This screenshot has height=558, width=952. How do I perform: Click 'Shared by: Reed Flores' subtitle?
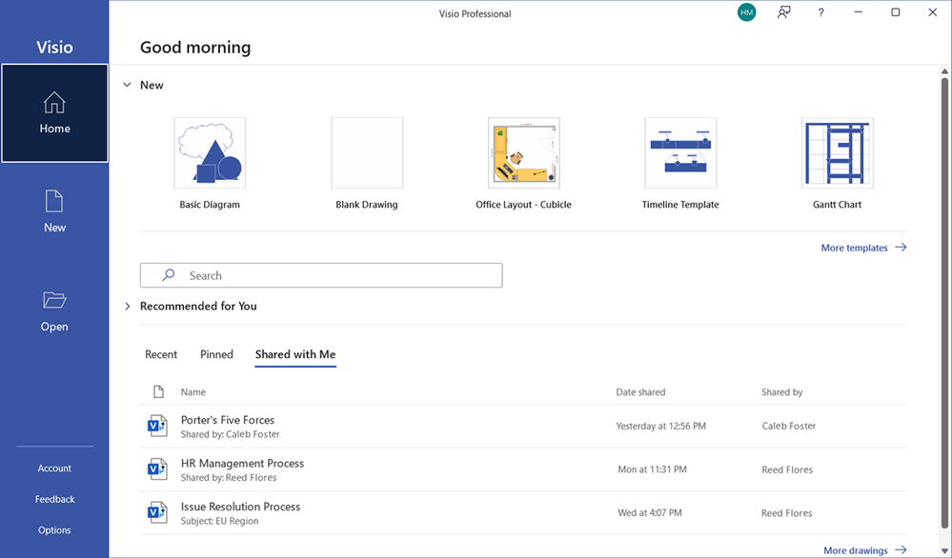click(x=229, y=478)
